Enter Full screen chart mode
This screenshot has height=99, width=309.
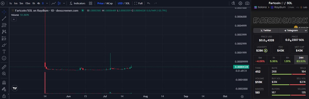139,3
